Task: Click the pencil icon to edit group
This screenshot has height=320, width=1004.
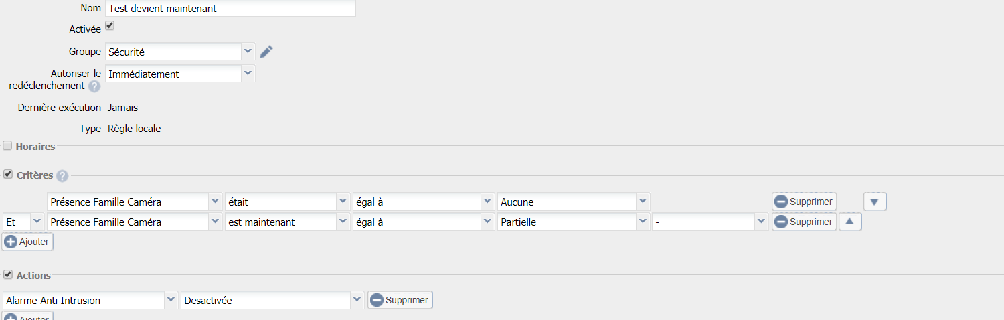Action: [266, 52]
